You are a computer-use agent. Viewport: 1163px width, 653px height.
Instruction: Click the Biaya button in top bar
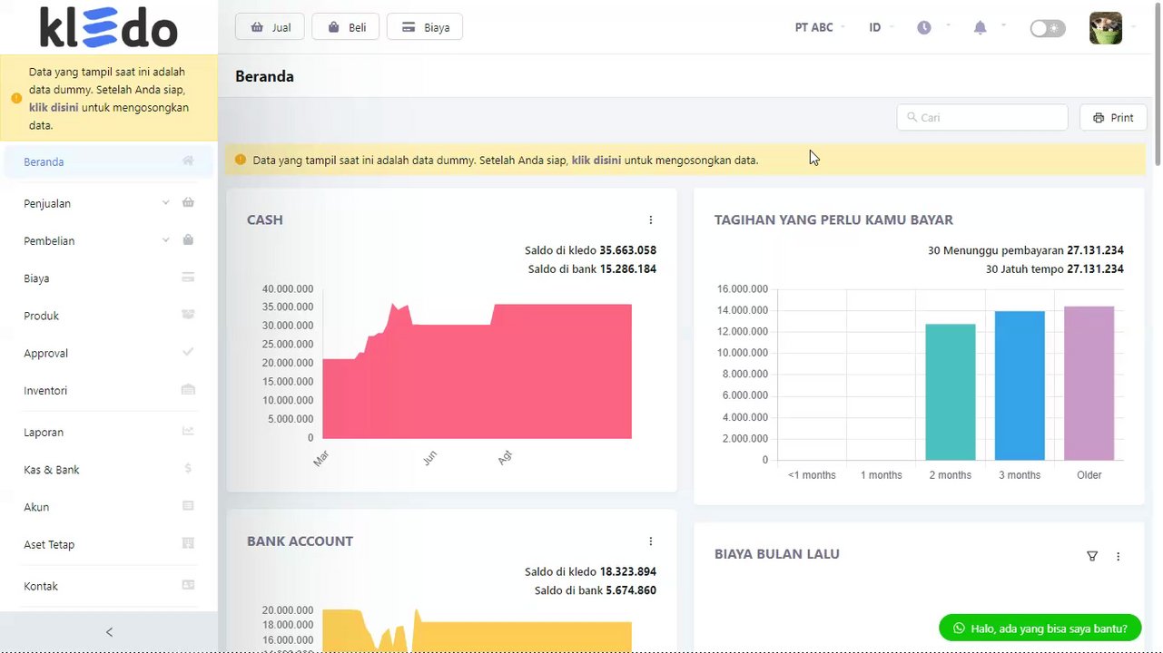click(425, 27)
